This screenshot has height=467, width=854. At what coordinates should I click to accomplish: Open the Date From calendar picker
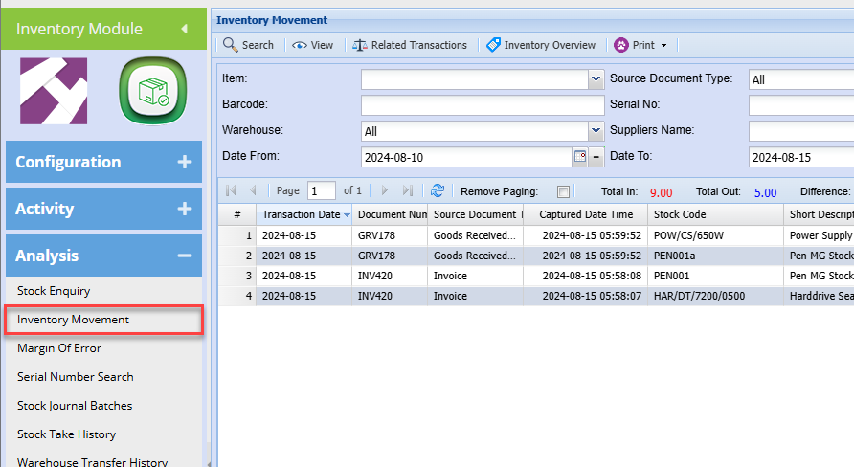pyautogui.click(x=579, y=157)
